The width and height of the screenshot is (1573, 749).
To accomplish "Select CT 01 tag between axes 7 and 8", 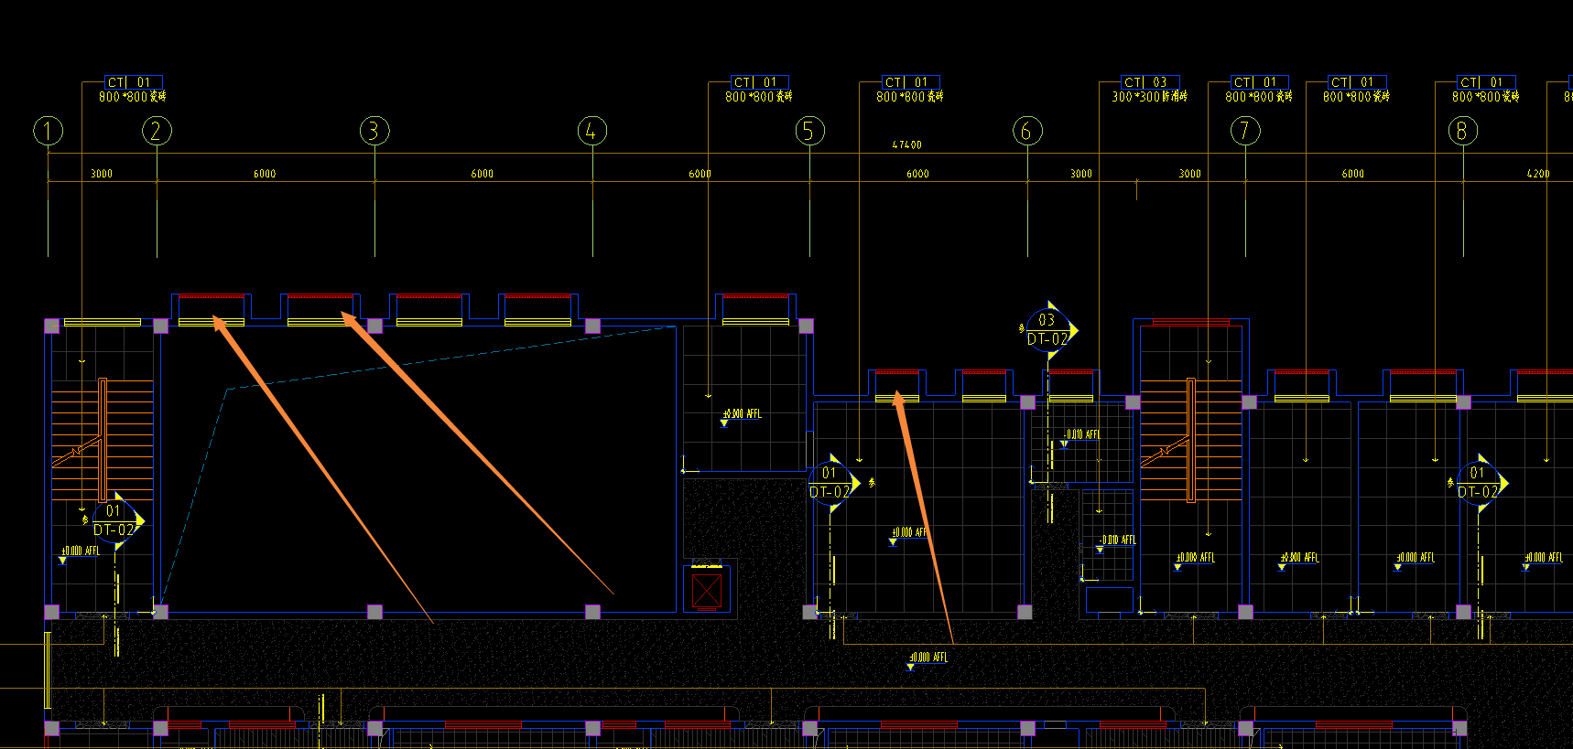I will coord(1358,82).
